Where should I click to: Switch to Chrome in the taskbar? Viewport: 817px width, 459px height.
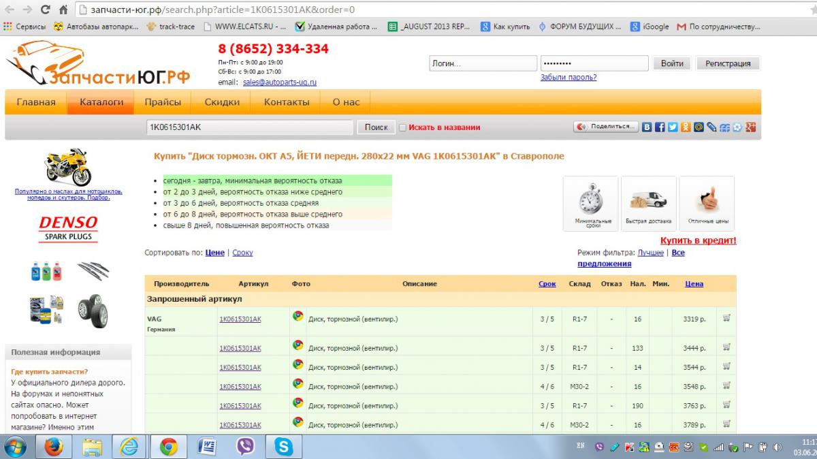[x=168, y=447]
